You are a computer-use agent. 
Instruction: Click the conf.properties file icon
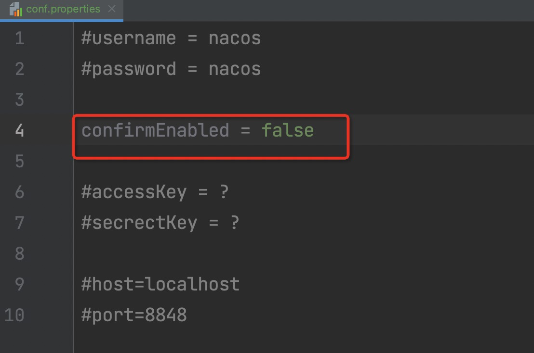(16, 9)
